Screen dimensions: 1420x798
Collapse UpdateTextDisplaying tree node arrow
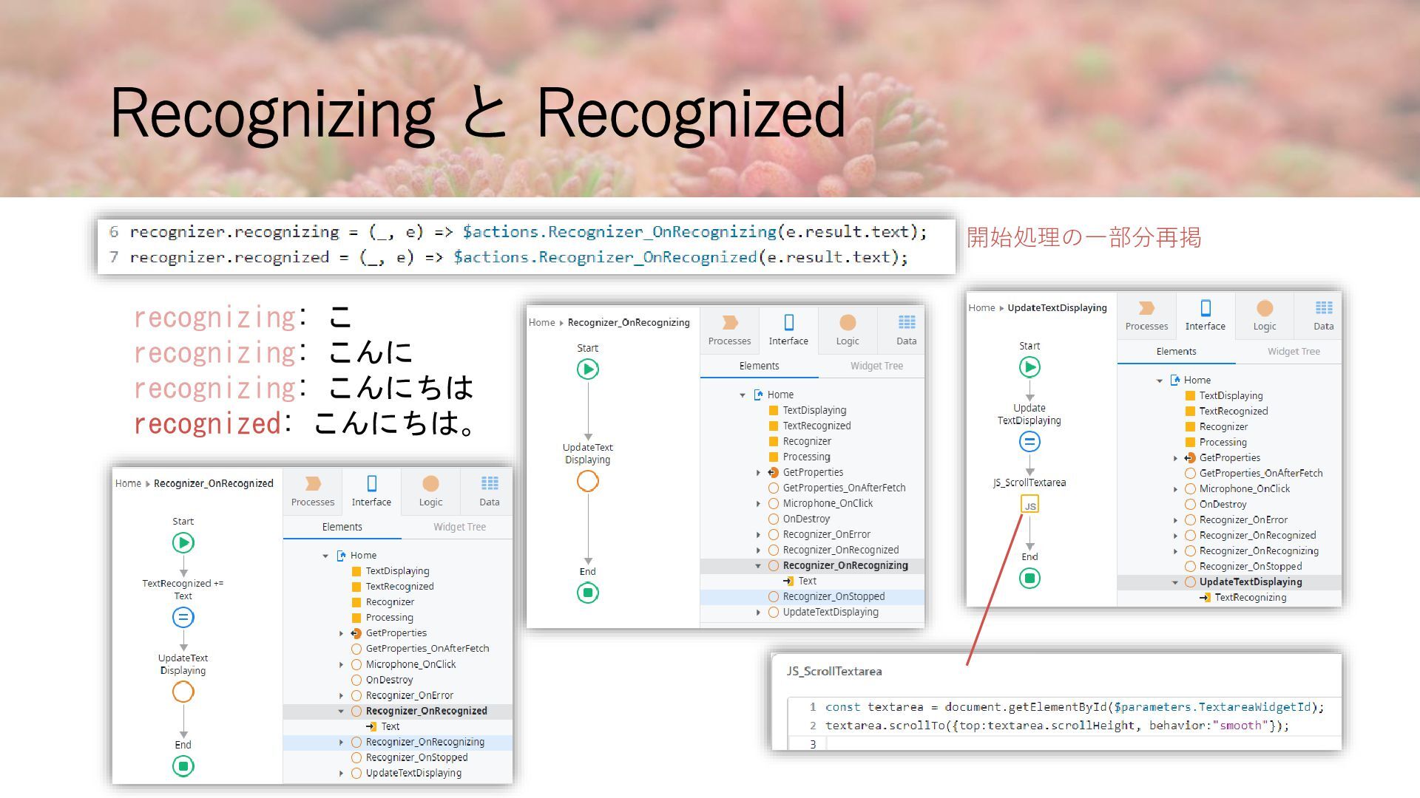click(1175, 582)
